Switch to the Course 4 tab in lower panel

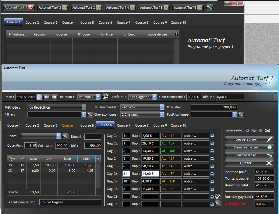pos(69,125)
